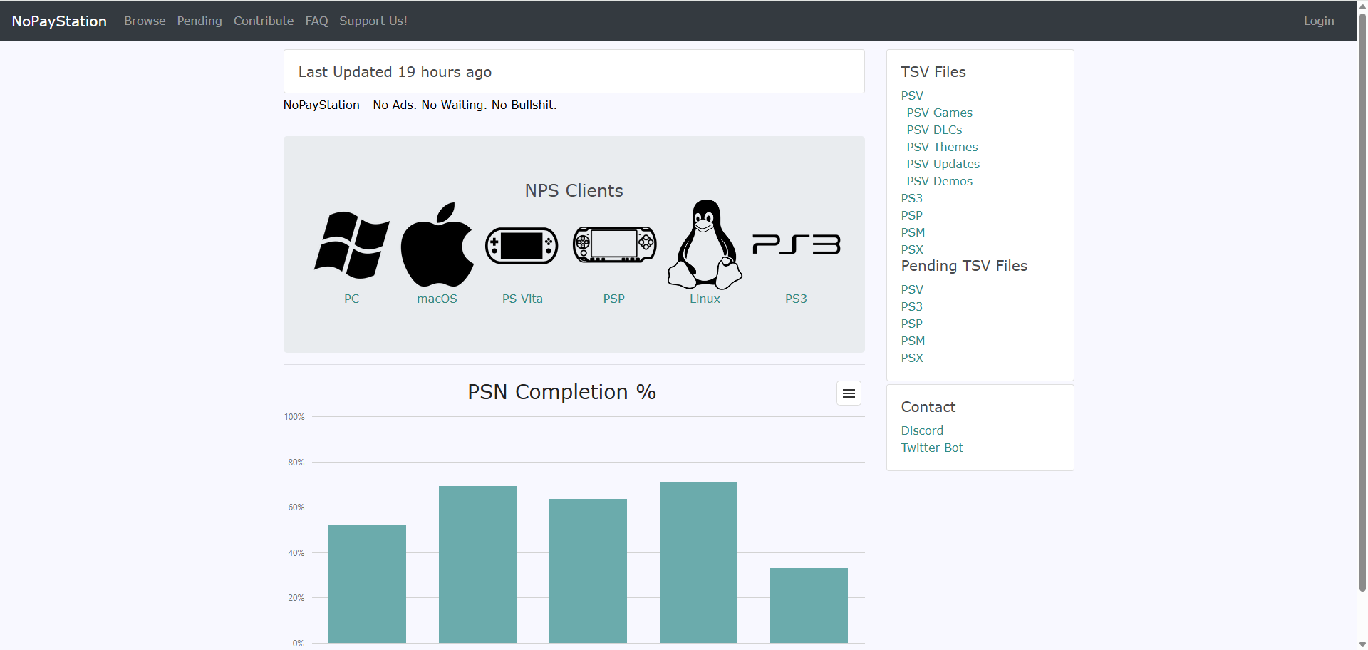Click the first chart bar, just above 50%

[x=367, y=584]
